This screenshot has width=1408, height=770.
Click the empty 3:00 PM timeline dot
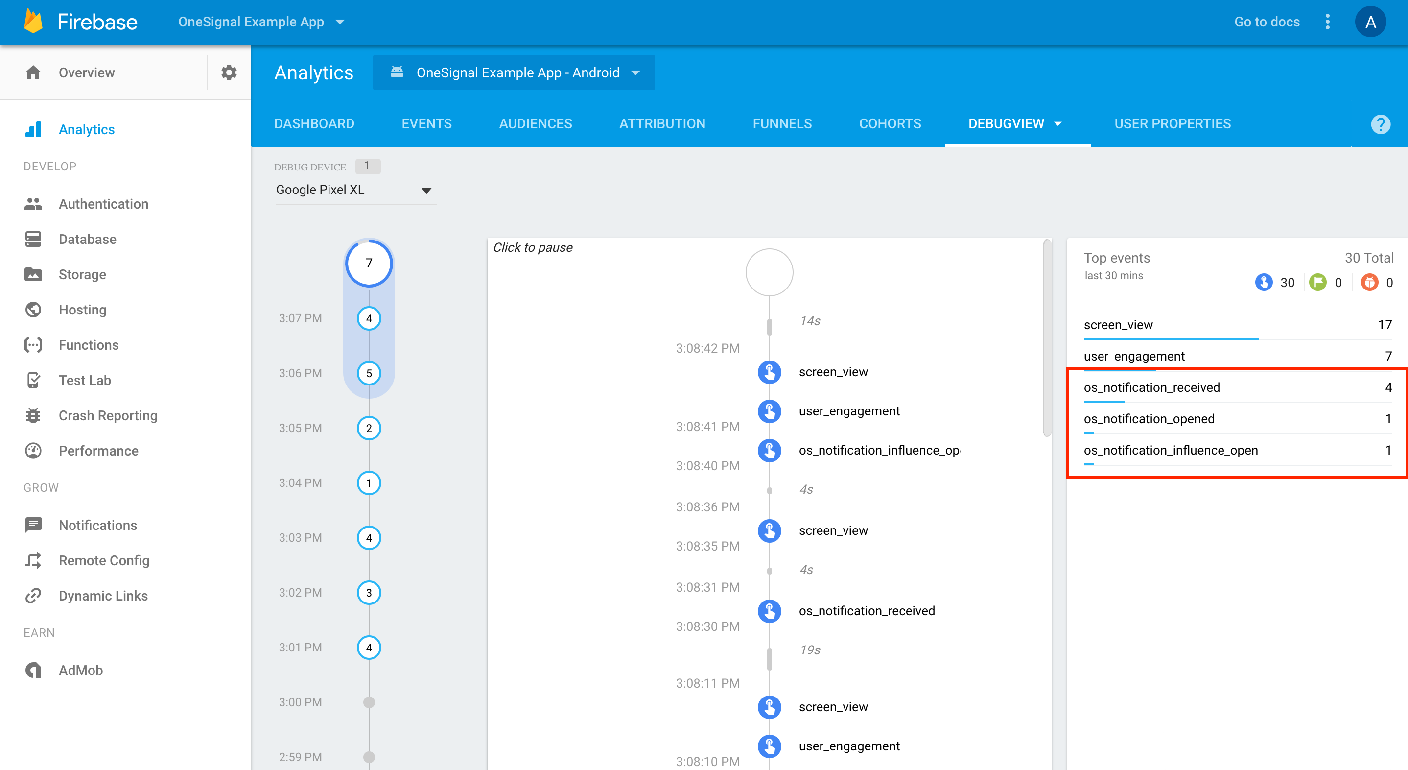point(369,702)
